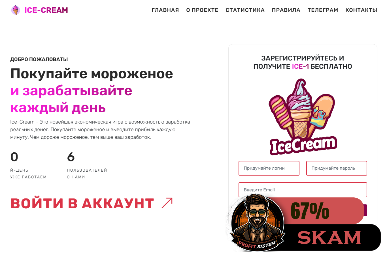The height and width of the screenshot is (255, 387).
Task: Click the ICE-CREAM brand name in header
Action: tap(46, 10)
